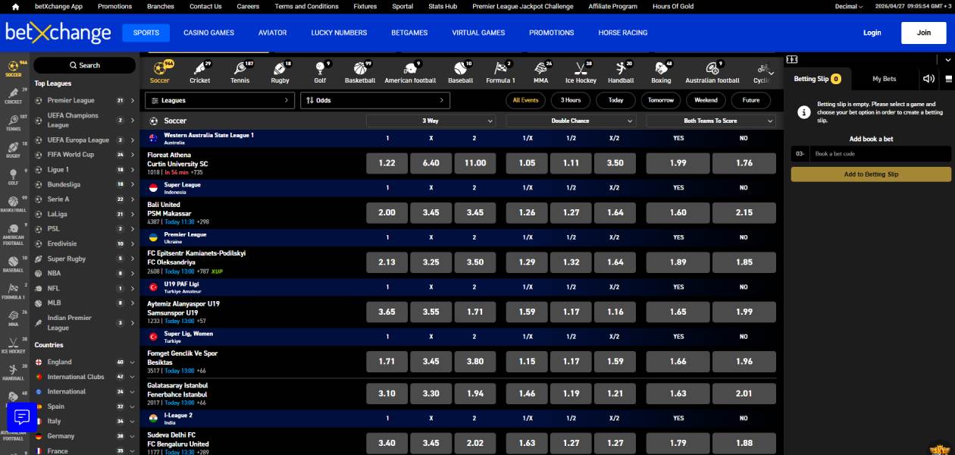
Task: Open the live chat bubble
Action: [22, 417]
